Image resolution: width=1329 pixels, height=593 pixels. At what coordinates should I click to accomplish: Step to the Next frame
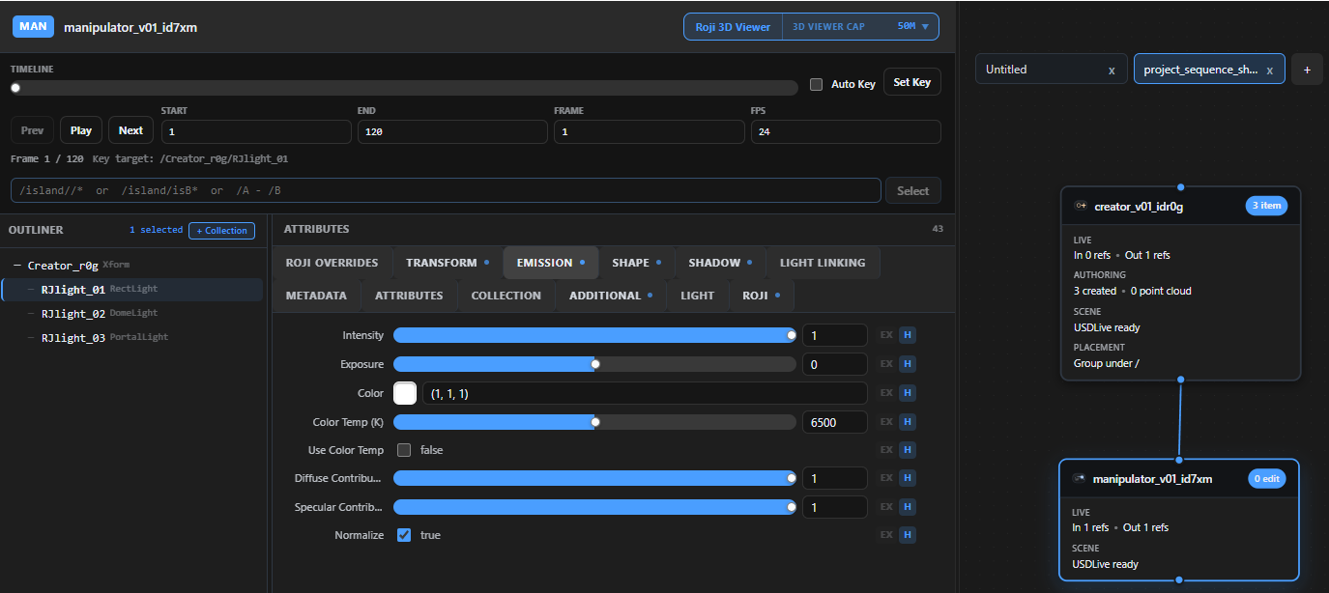coord(130,130)
